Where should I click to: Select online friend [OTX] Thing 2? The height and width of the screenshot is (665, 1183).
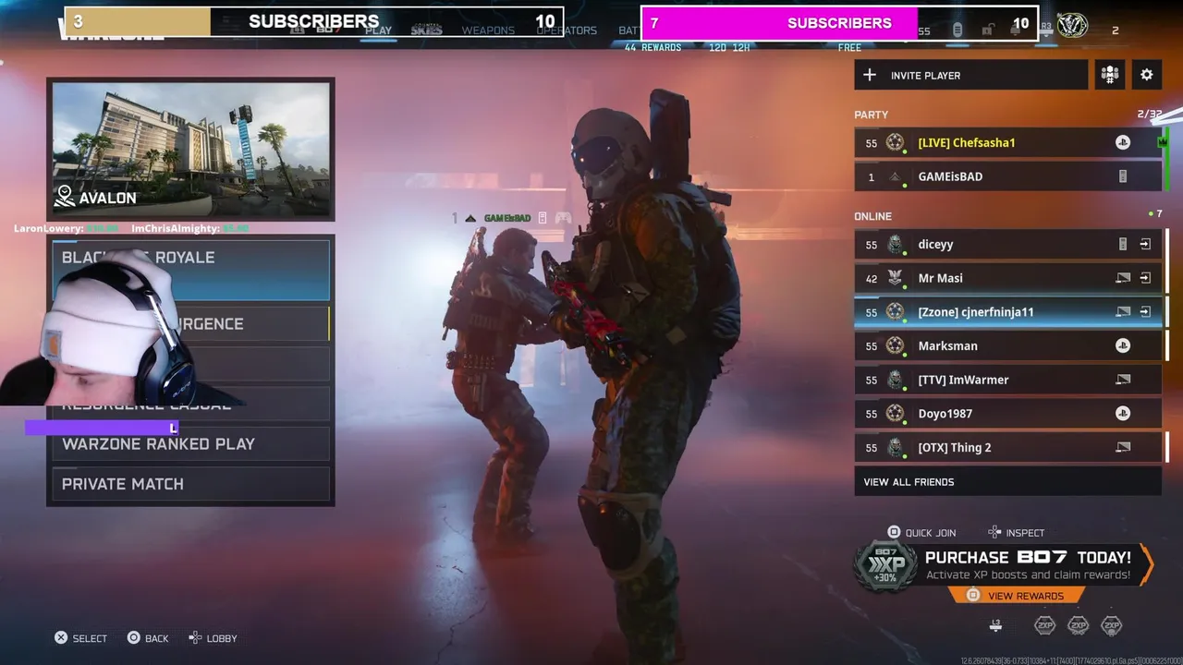[x=1007, y=447]
